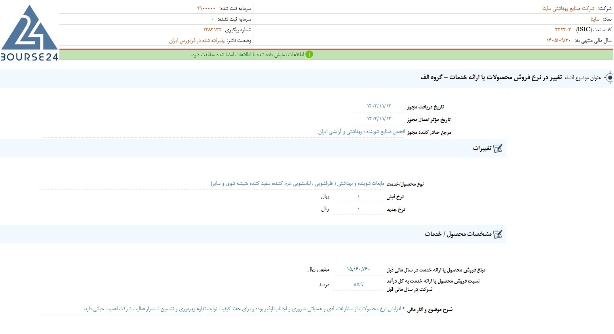
Task: Select the sales ratio value ۸۵.۹
Action: click(x=358, y=284)
